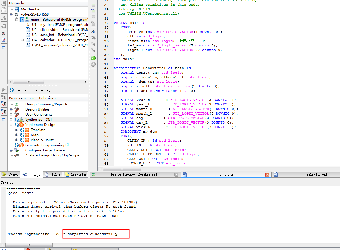The height and width of the screenshot is (250, 340).
Task: Switch to the calendar.vhd editor tab
Action: pos(317,175)
